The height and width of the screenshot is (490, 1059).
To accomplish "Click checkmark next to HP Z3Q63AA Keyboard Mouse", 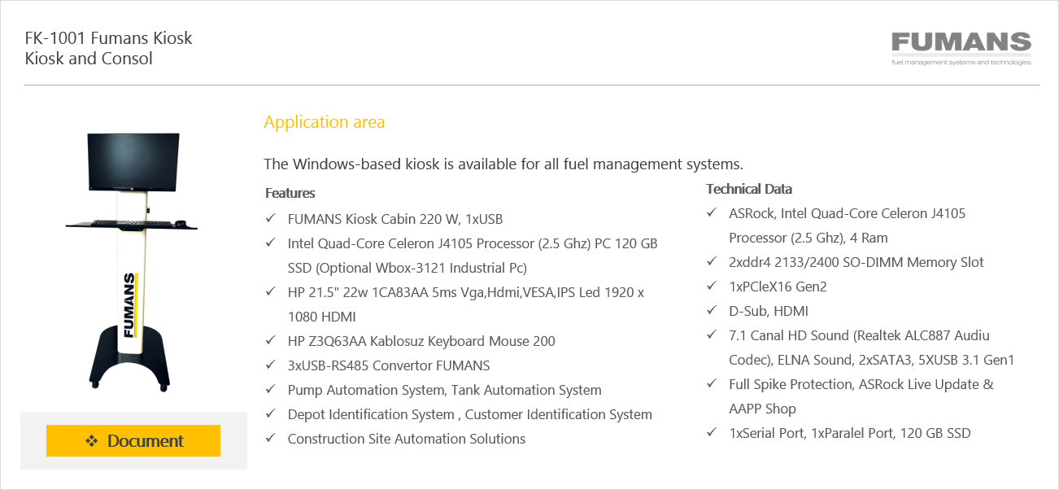I will point(270,341).
